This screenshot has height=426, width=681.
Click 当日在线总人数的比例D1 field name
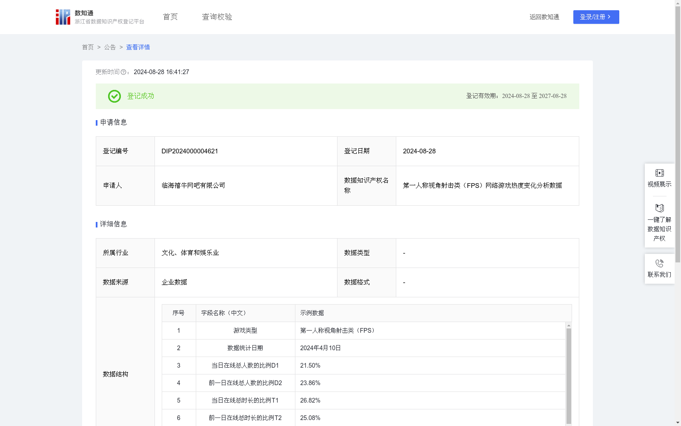pos(245,366)
